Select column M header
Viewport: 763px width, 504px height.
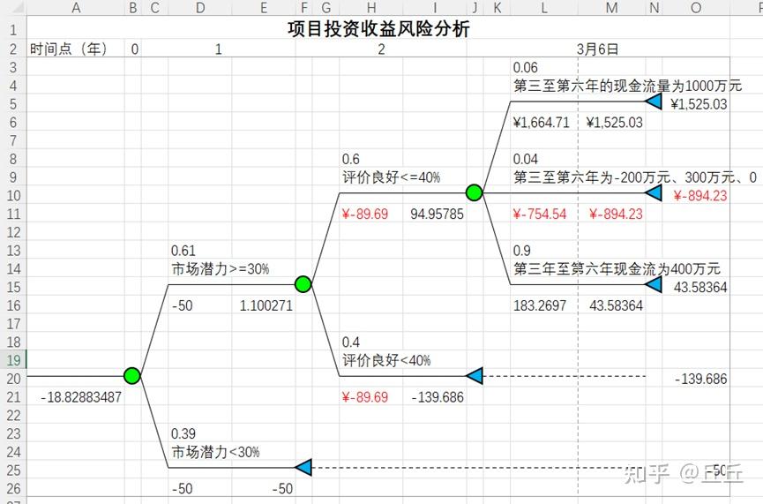click(x=611, y=7)
